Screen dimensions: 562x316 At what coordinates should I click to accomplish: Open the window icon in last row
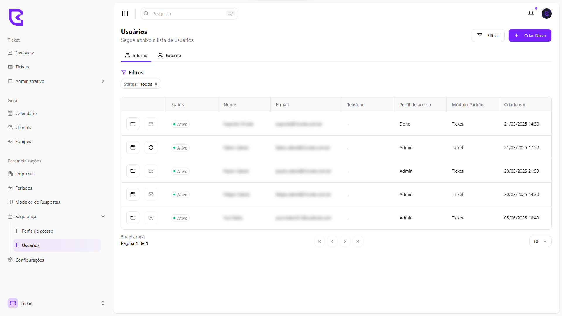tap(133, 218)
